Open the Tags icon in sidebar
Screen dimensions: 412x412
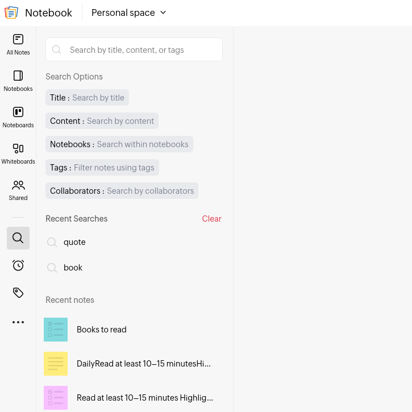pyautogui.click(x=18, y=293)
